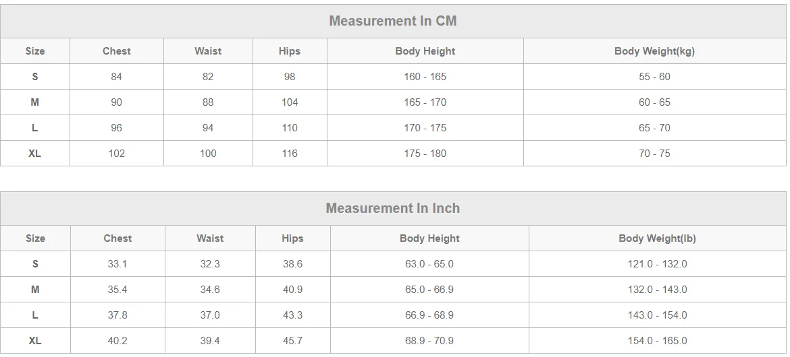Click the Measurement In Inch table title

tap(393, 208)
